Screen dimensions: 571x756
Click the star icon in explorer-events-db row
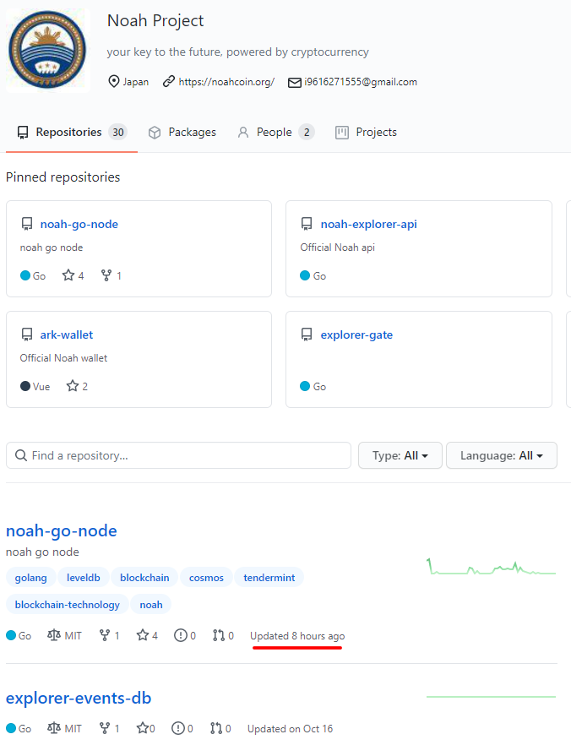(142, 727)
